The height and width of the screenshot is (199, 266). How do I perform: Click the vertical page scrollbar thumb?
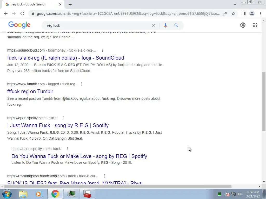tap(264, 102)
